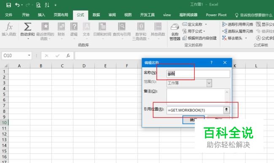The image size is (274, 163).
Task: Open Date and Time functions
Action: (102, 30)
